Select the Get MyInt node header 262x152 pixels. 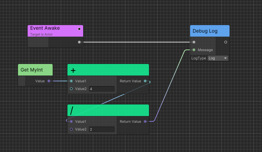35,70
